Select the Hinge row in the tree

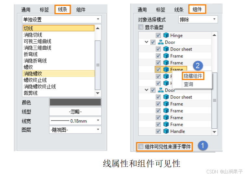[175, 35]
